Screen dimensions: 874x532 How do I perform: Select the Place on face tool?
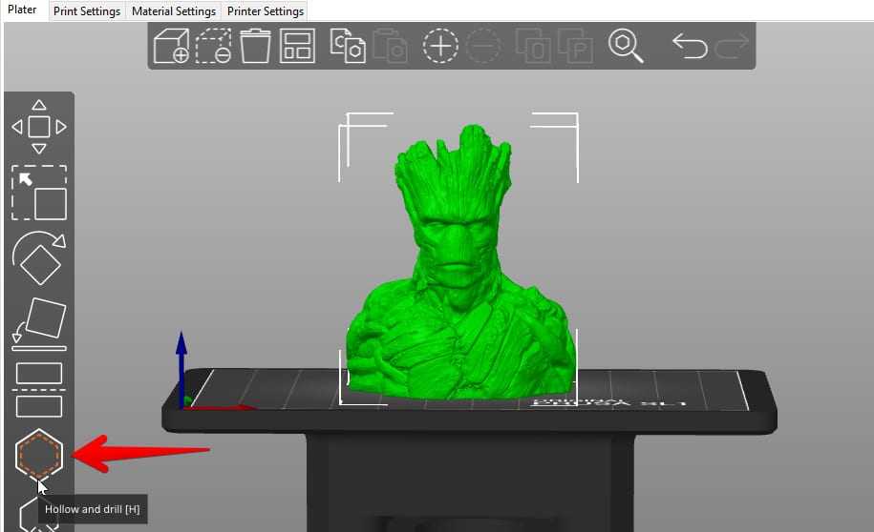(39, 324)
